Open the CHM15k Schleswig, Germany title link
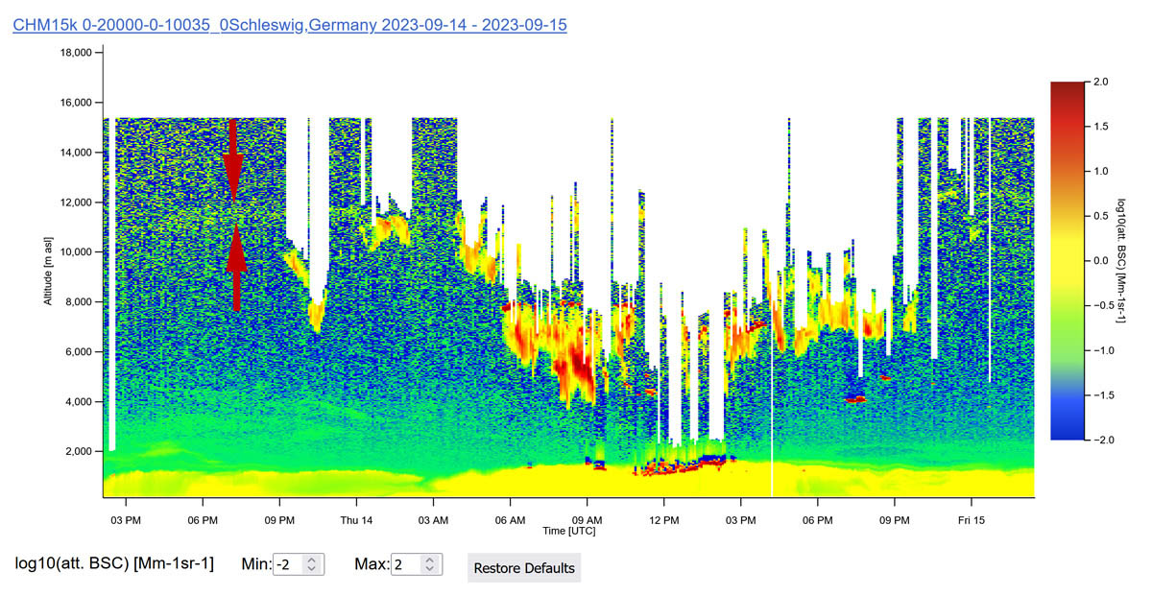Viewport: 1152px width, 596px height. (x=289, y=25)
